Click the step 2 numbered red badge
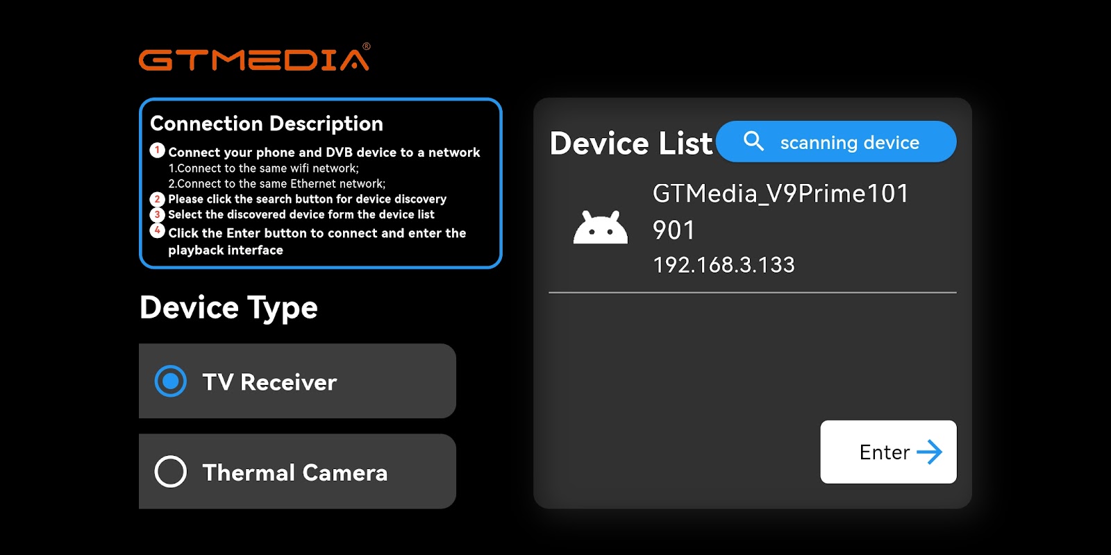The width and height of the screenshot is (1111, 555). pyautogui.click(x=158, y=199)
